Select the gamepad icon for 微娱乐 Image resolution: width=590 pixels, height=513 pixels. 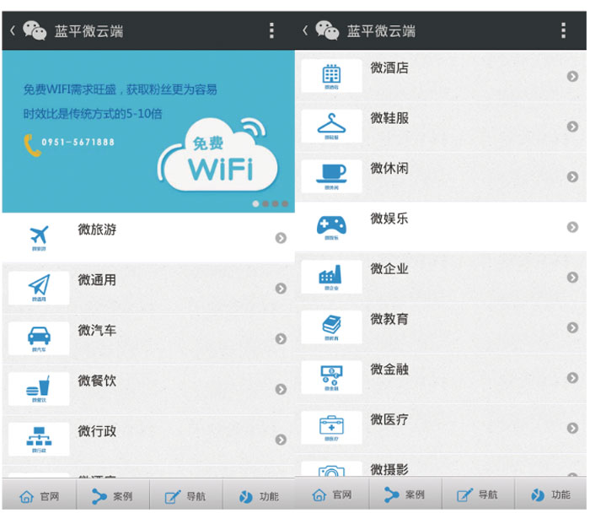click(x=331, y=226)
